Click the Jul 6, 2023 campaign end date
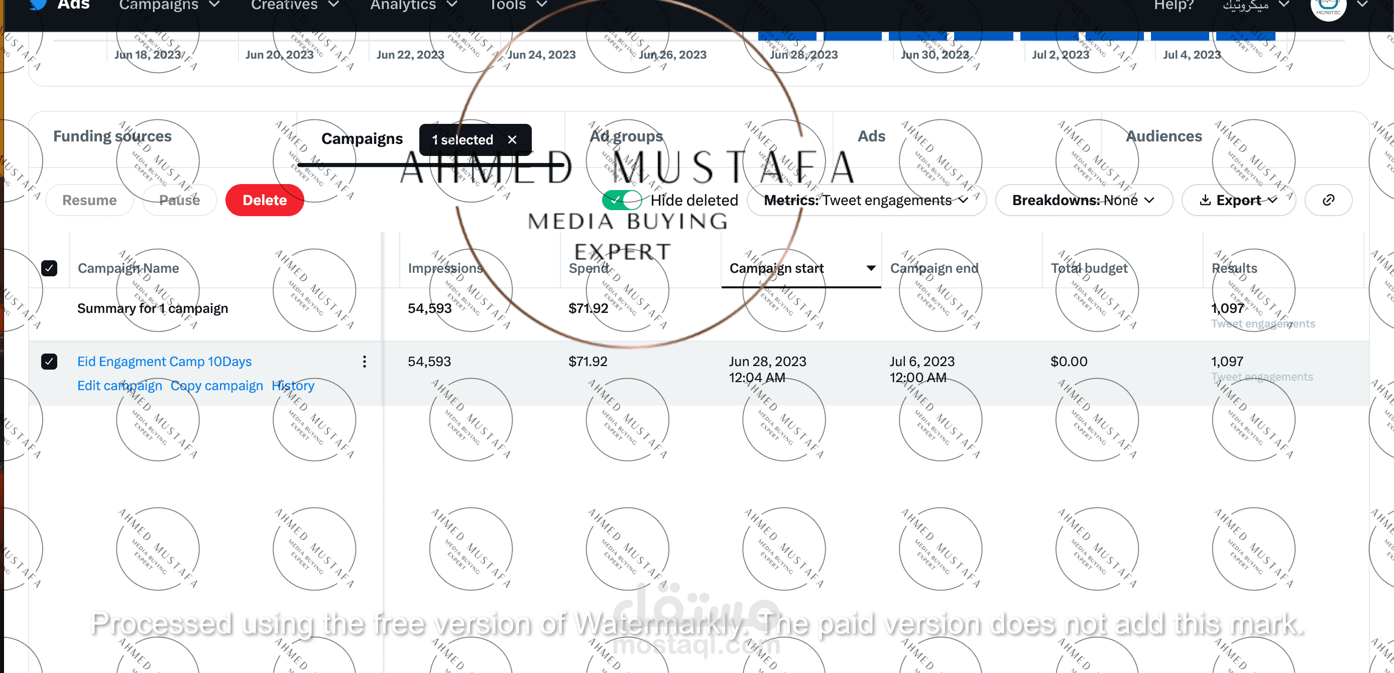 (x=922, y=369)
